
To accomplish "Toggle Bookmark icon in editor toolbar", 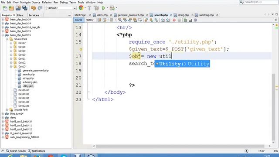I will click(156, 20).
